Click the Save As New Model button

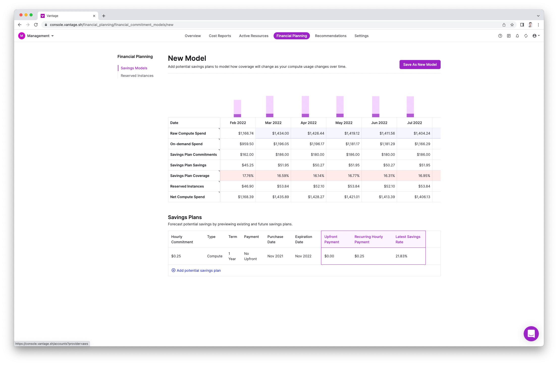point(420,65)
